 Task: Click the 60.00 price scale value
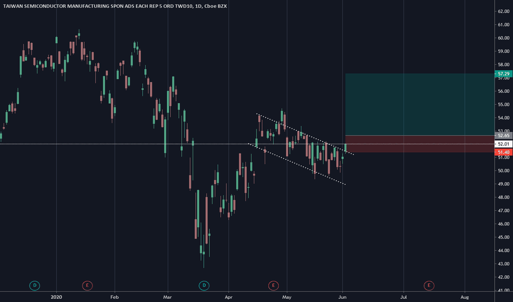[504, 38]
